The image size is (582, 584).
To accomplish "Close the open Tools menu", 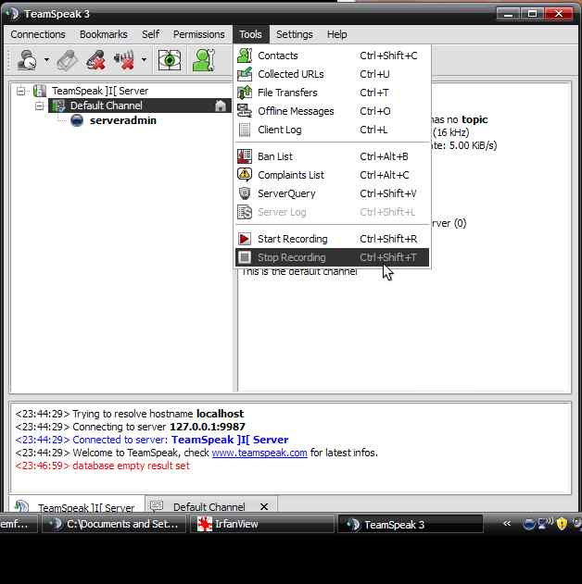I will [x=250, y=34].
